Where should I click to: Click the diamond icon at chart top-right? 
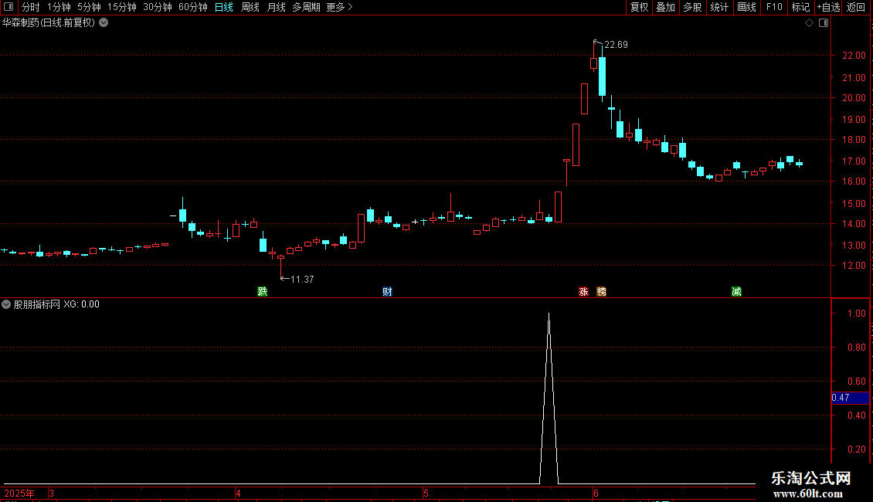[x=810, y=23]
